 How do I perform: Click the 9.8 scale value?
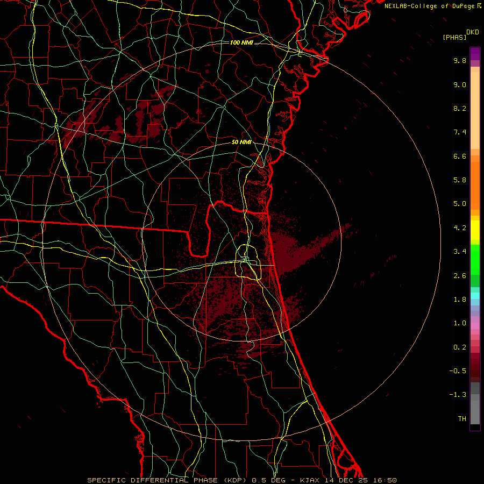[x=460, y=60]
